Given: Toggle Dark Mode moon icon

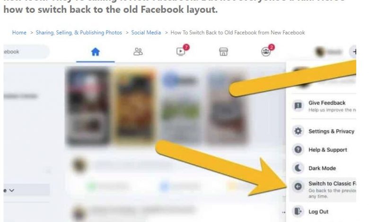Looking at the screenshot, I should click(298, 168).
